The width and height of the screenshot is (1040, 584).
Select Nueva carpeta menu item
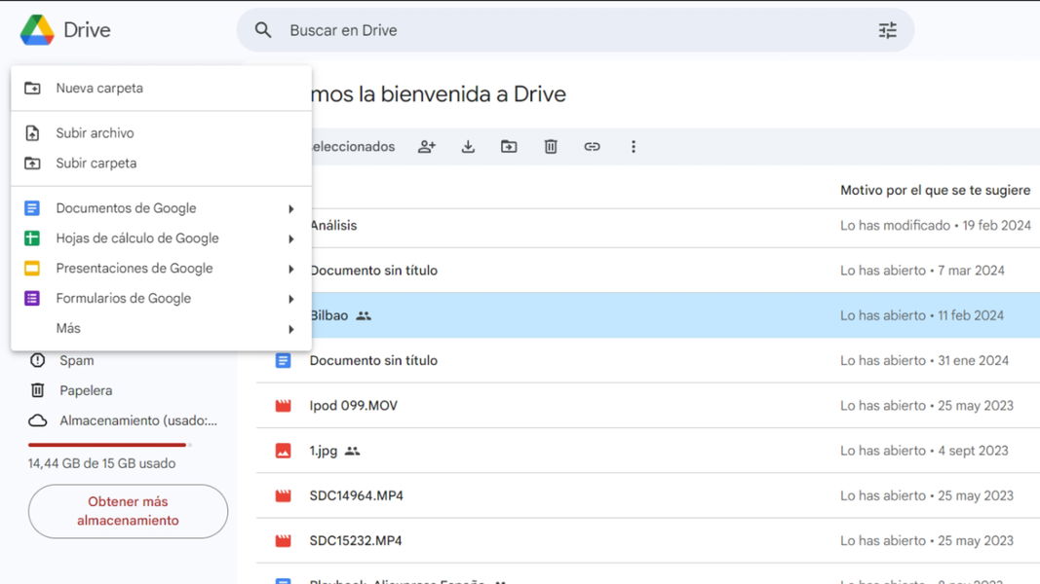coord(161,88)
